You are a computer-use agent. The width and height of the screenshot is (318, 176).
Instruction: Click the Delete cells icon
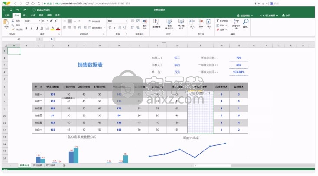[201, 22]
